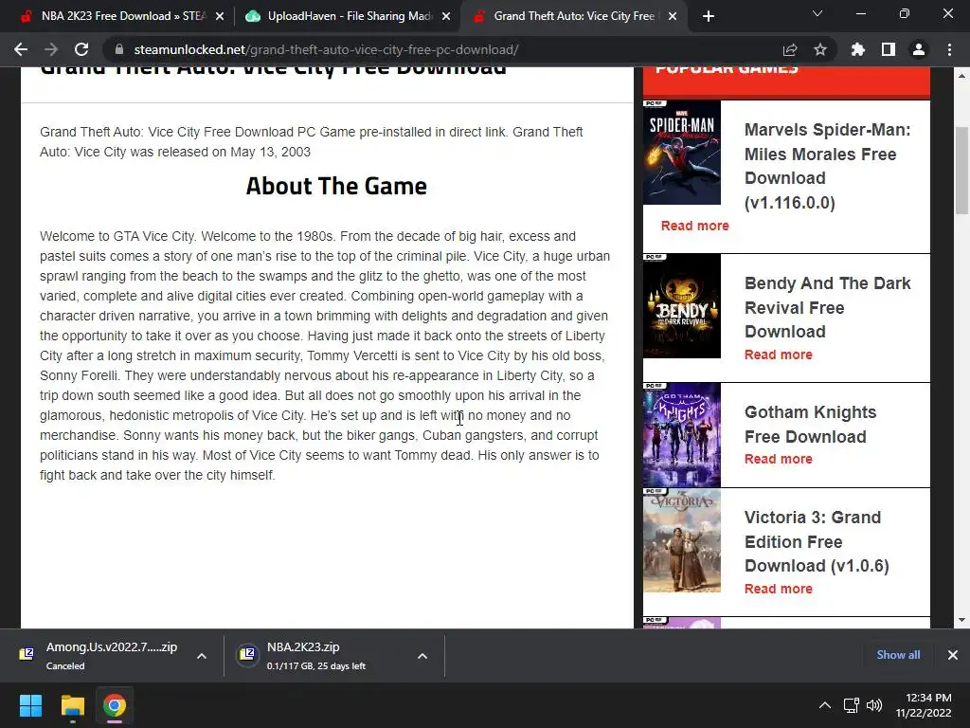The width and height of the screenshot is (970, 728).
Task: Open the Among.Us zip download item
Action: 99,655
